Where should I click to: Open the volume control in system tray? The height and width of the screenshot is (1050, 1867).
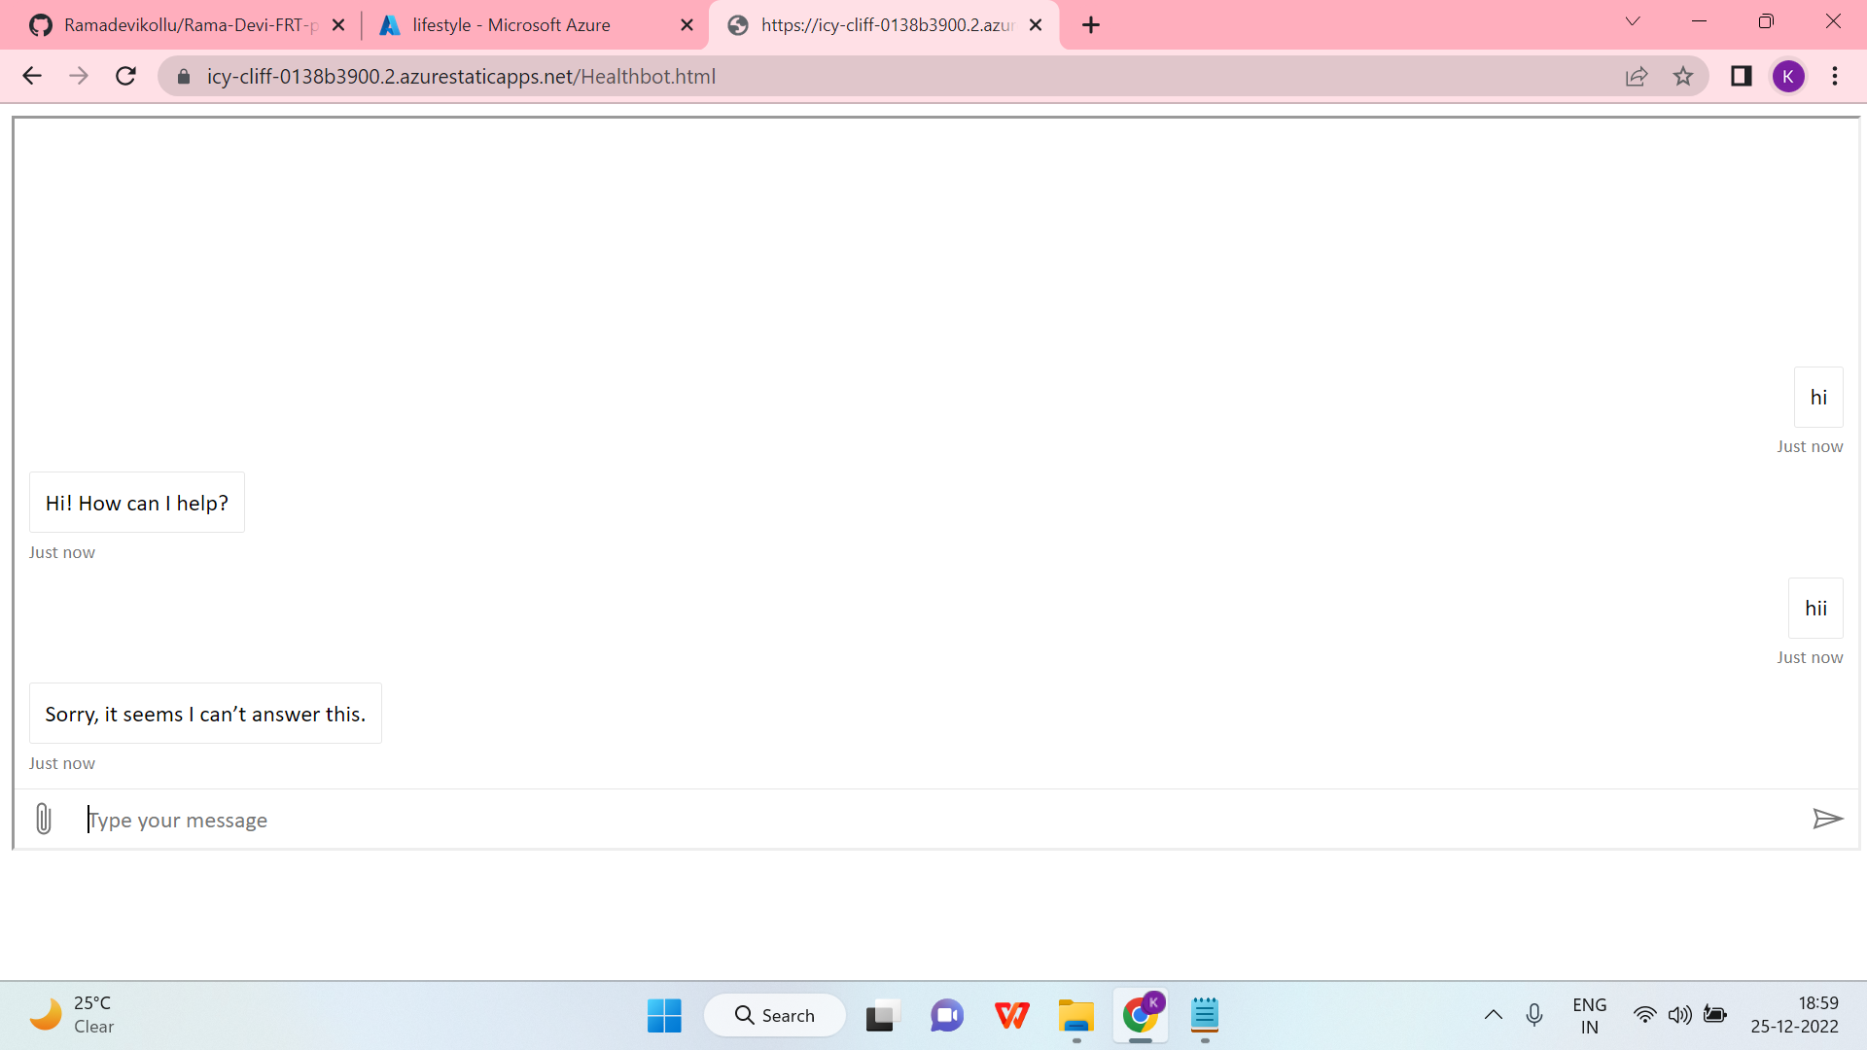1679,1015
